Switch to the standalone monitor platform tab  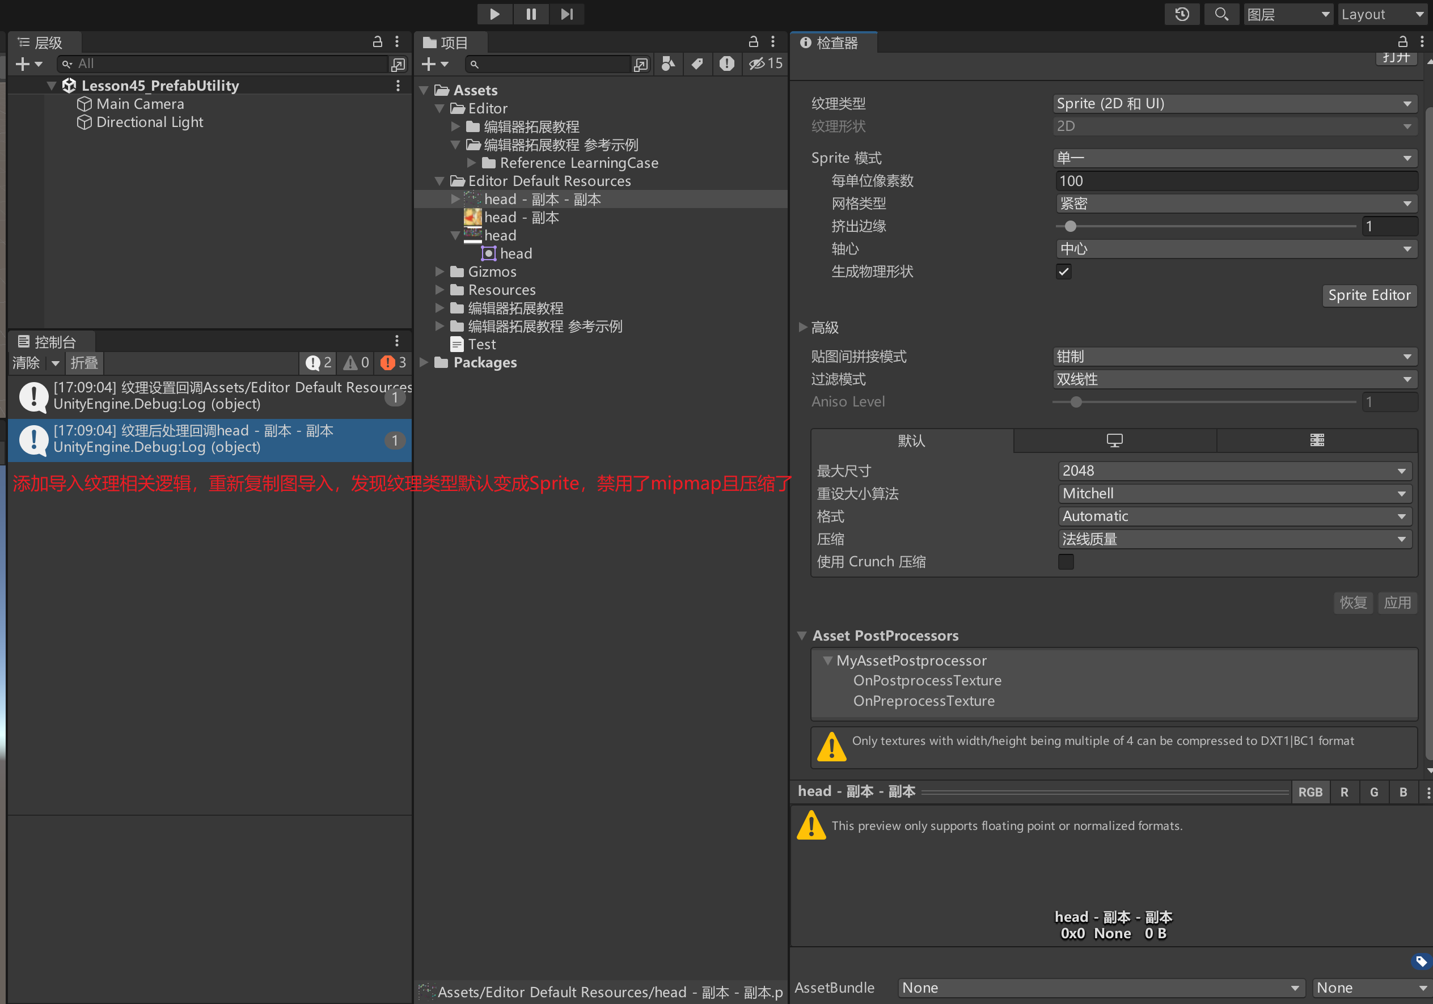[1114, 440]
